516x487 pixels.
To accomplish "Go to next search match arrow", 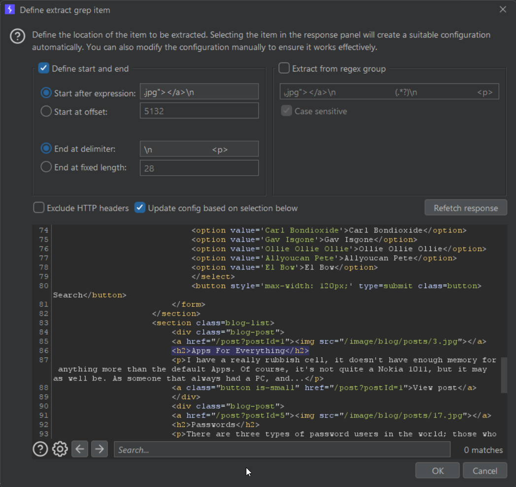I will pos(100,449).
